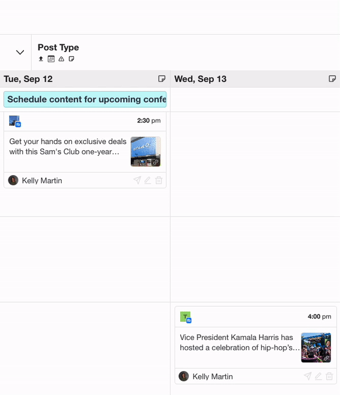340x395 pixels.
Task: Add note to Tue, Sep 12
Action: tap(161, 79)
